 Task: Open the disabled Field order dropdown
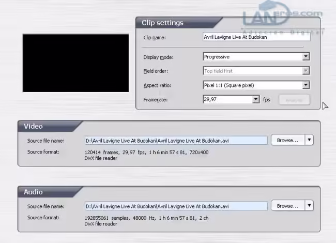click(256, 71)
